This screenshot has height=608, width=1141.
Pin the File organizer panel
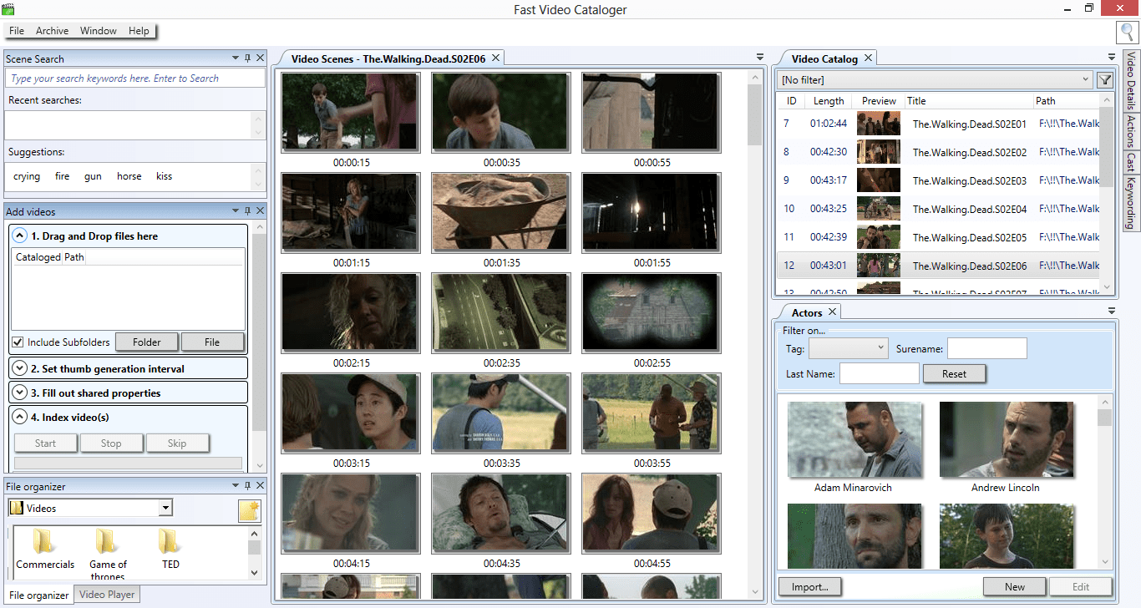coord(247,486)
